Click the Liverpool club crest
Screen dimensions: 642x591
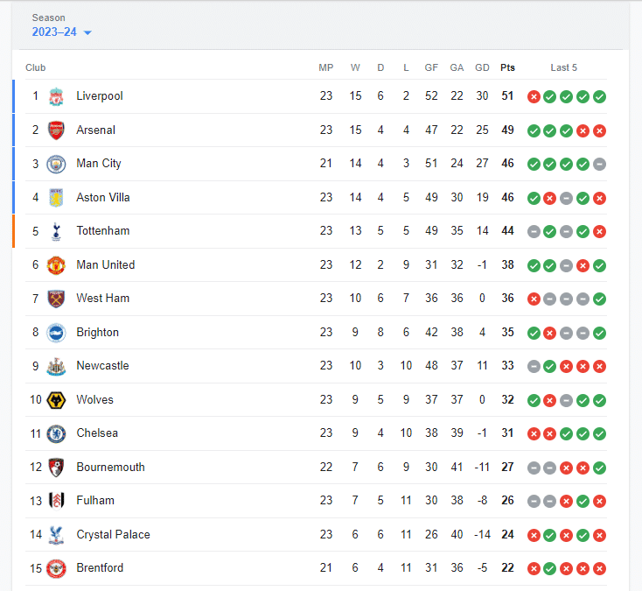point(56,96)
